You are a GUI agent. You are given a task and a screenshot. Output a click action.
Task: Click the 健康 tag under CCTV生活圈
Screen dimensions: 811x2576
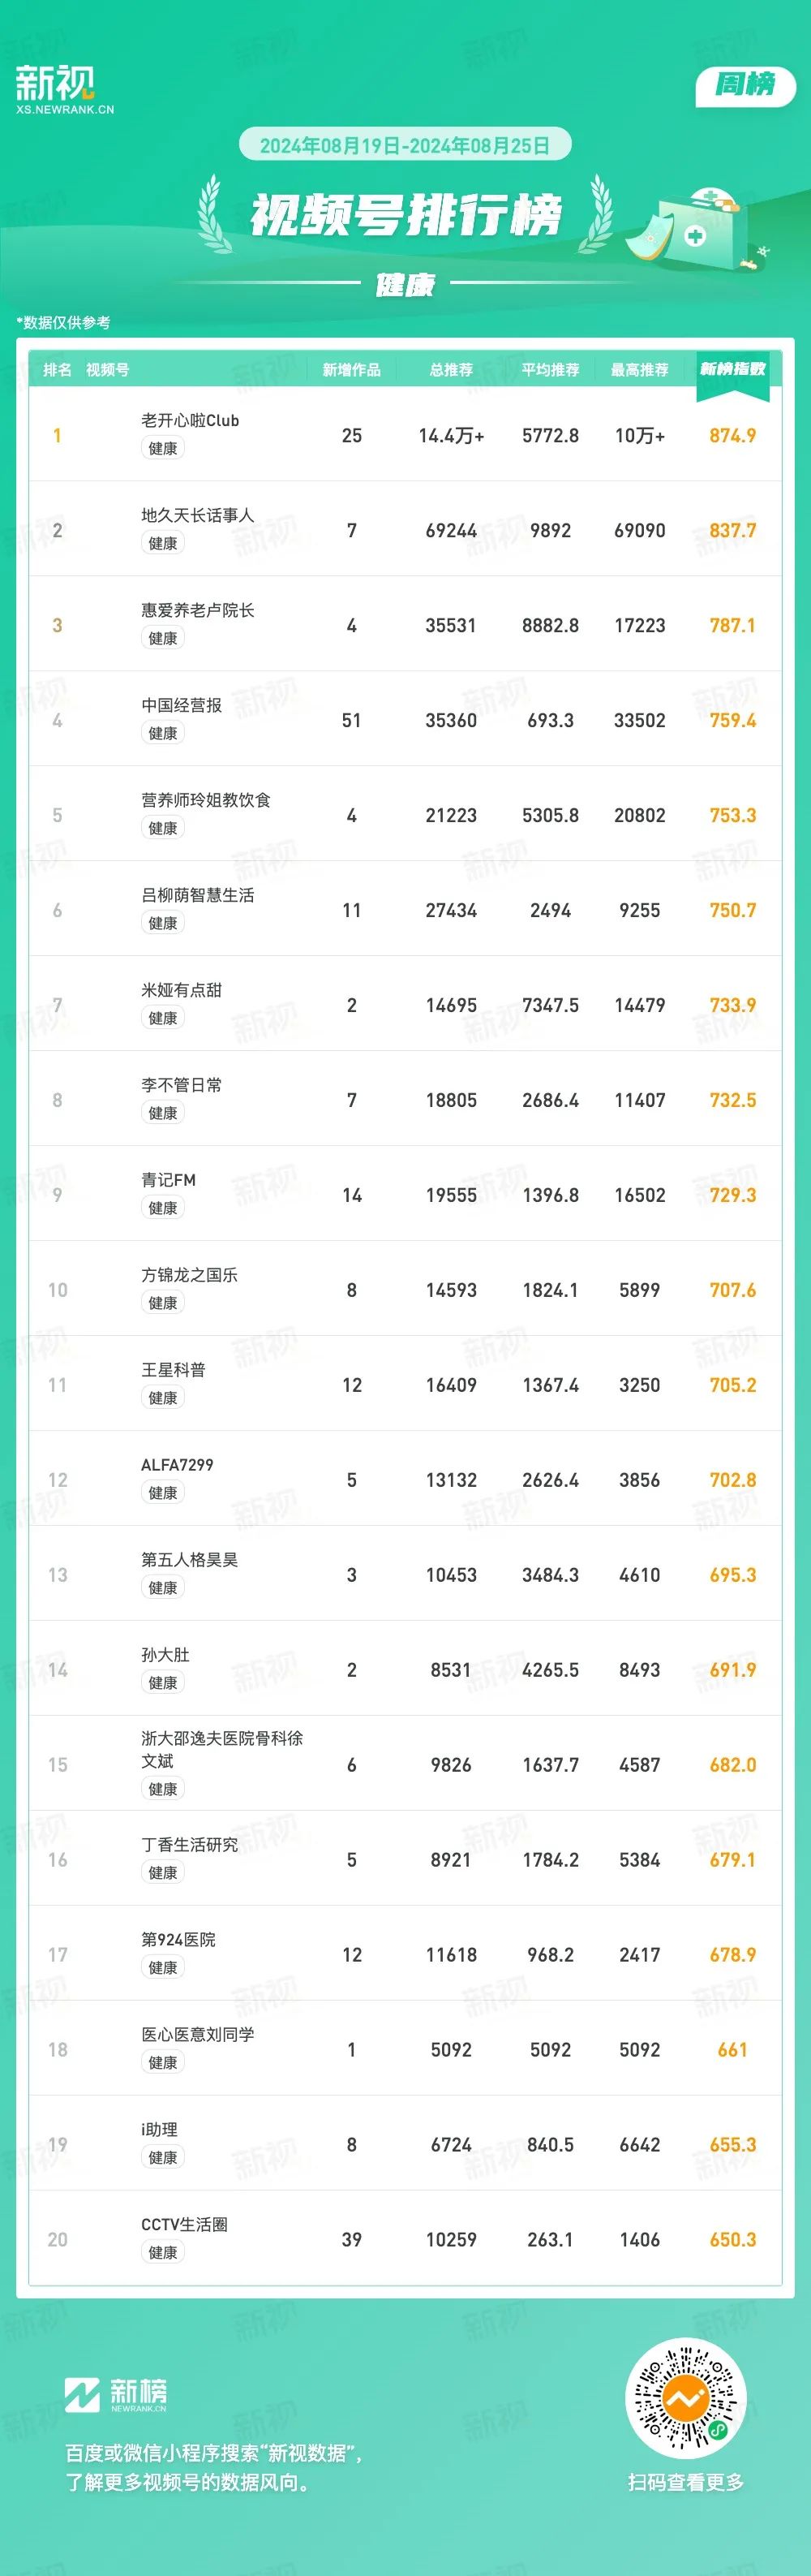tap(163, 2253)
